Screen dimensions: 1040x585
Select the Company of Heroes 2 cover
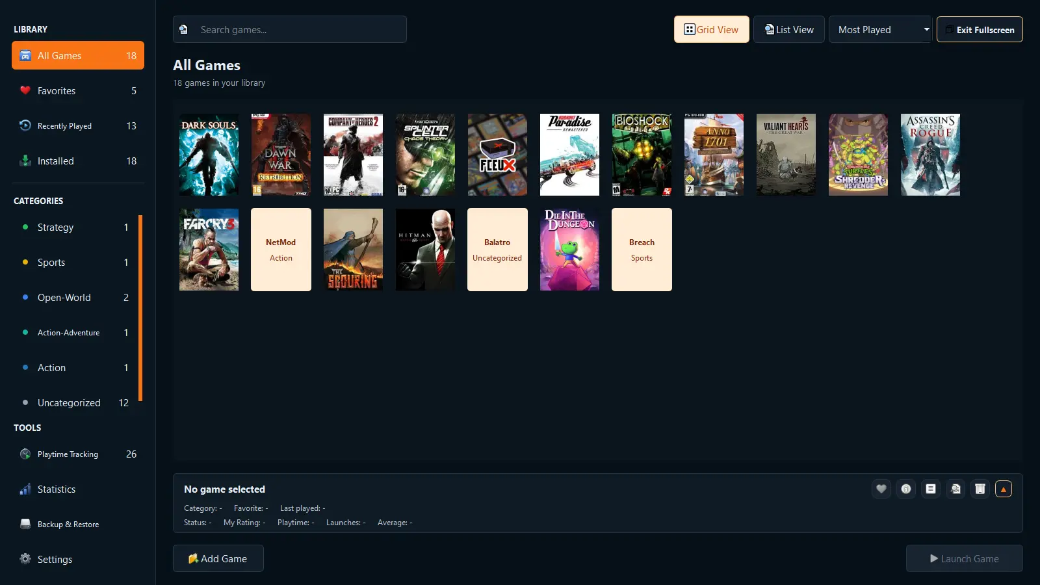(353, 155)
